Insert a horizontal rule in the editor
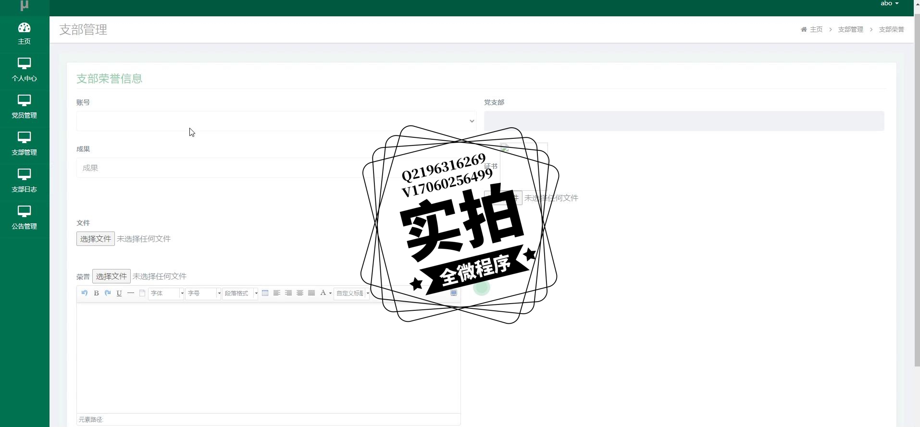Screen dimensions: 920x427 point(131,293)
